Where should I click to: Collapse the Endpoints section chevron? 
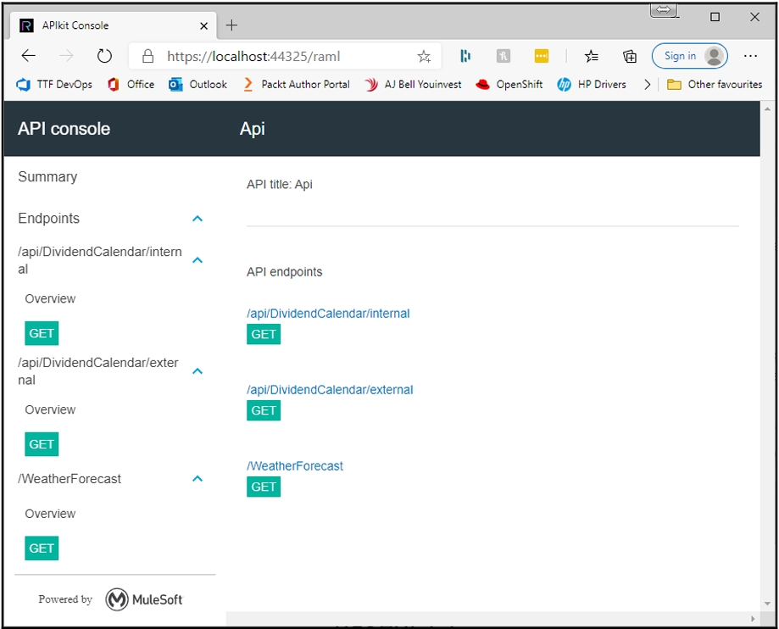198,219
